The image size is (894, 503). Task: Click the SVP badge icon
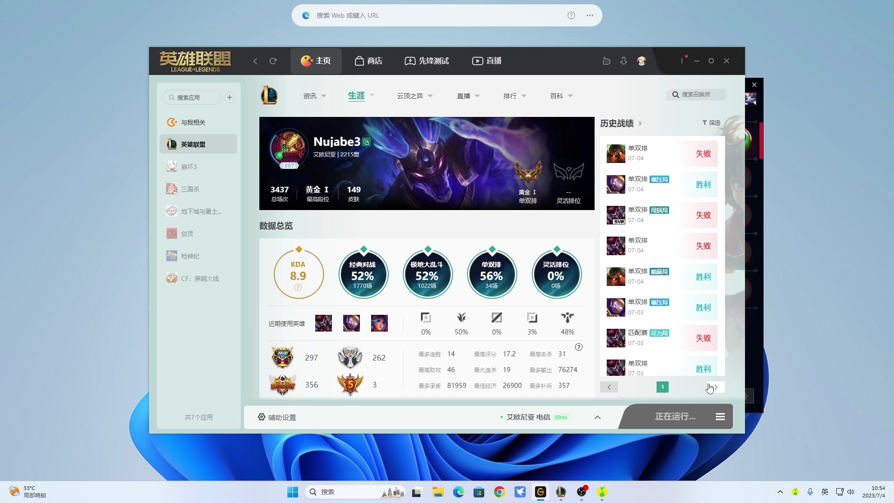(x=350, y=357)
